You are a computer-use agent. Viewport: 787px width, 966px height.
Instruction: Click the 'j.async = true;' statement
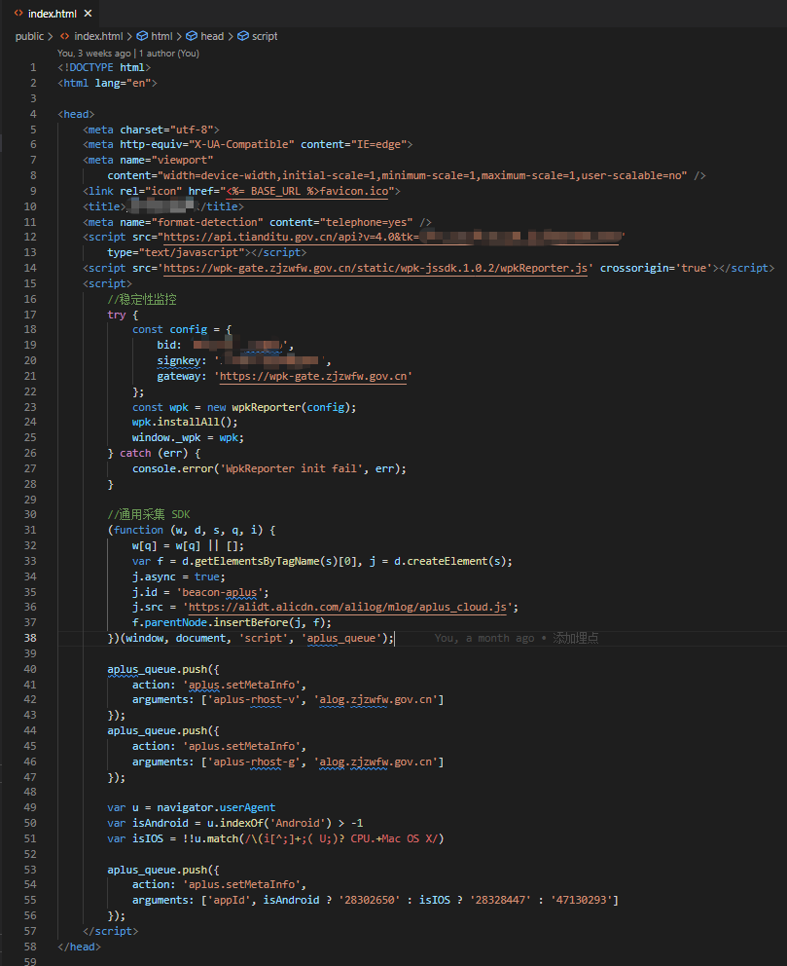tap(179, 576)
